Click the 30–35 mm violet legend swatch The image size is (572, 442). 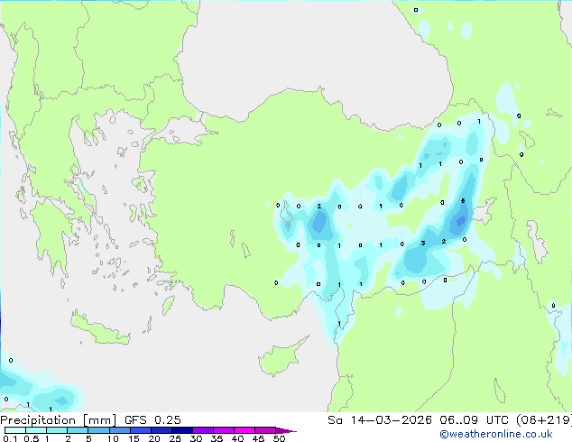pos(202,430)
